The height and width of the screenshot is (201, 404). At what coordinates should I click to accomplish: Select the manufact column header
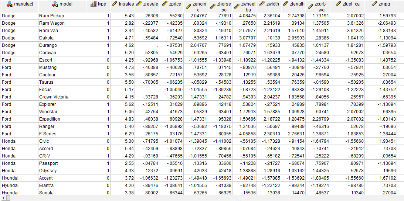(19, 6)
